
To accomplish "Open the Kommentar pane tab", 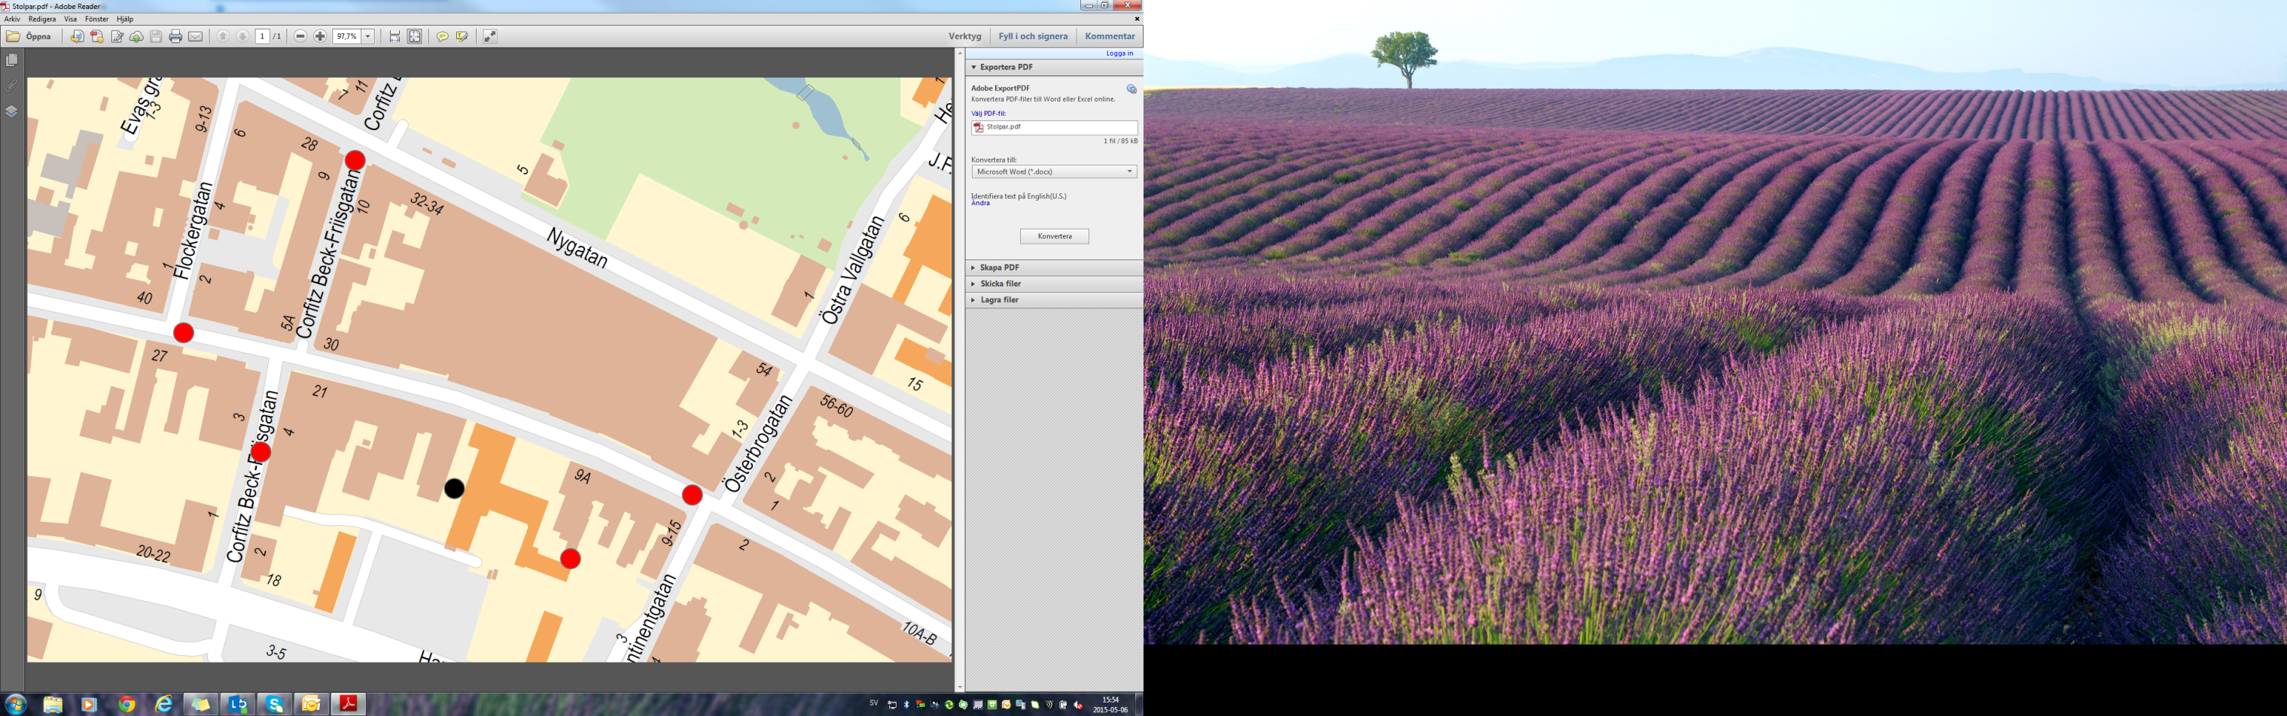I will [1110, 36].
